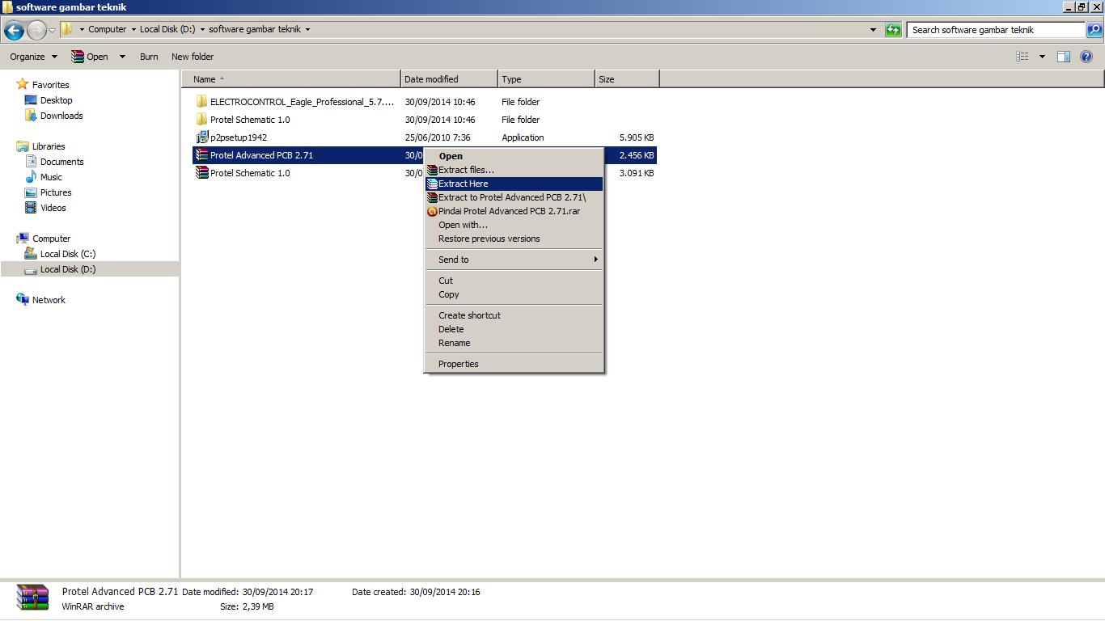Image resolution: width=1105 pixels, height=621 pixels.
Task: Open the Music library
Action: pos(51,177)
